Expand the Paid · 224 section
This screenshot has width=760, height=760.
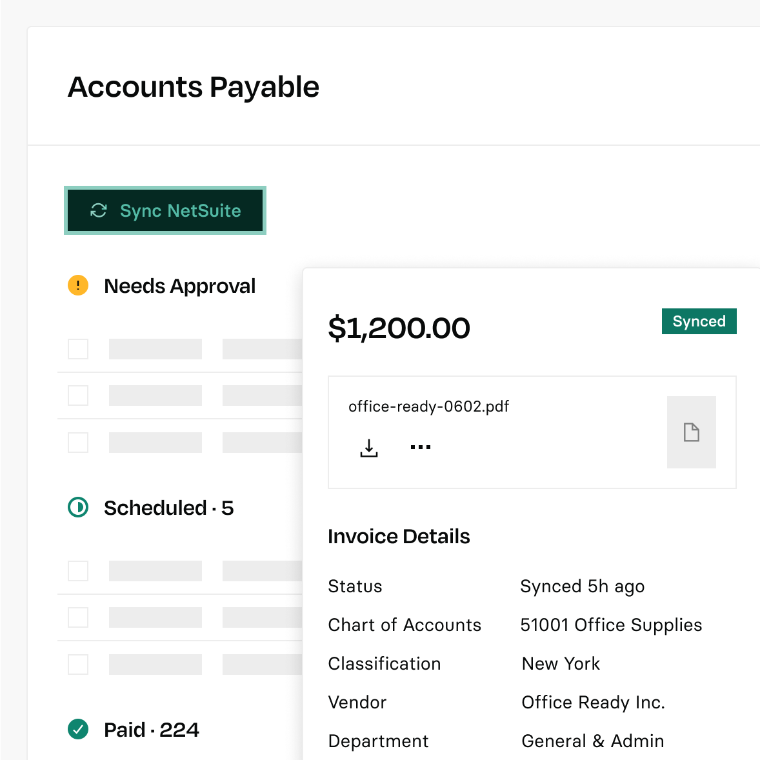(152, 730)
